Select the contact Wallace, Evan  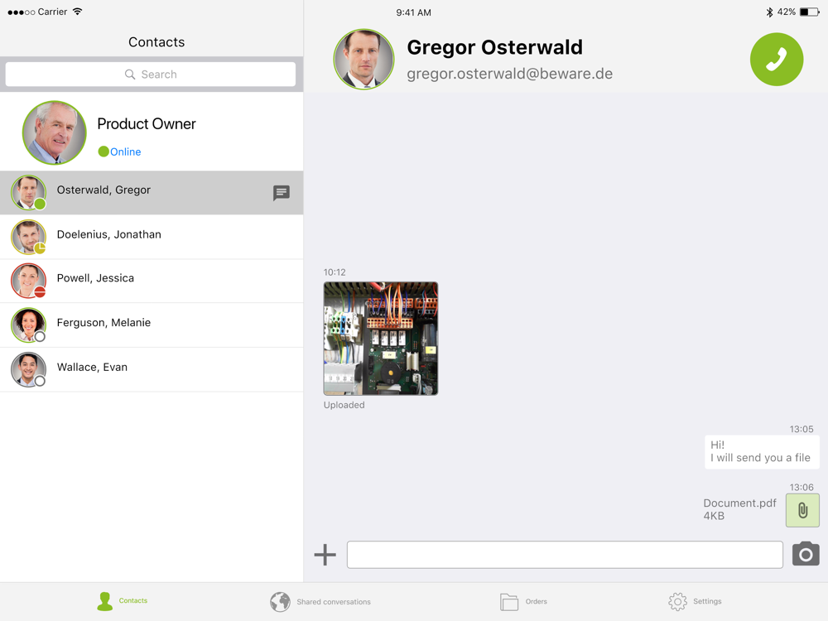(152, 369)
